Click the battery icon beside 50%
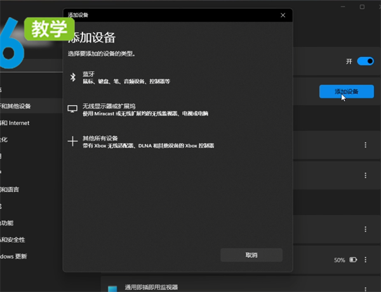Image resolution: width=381 pixels, height=292 pixels. tap(354, 260)
